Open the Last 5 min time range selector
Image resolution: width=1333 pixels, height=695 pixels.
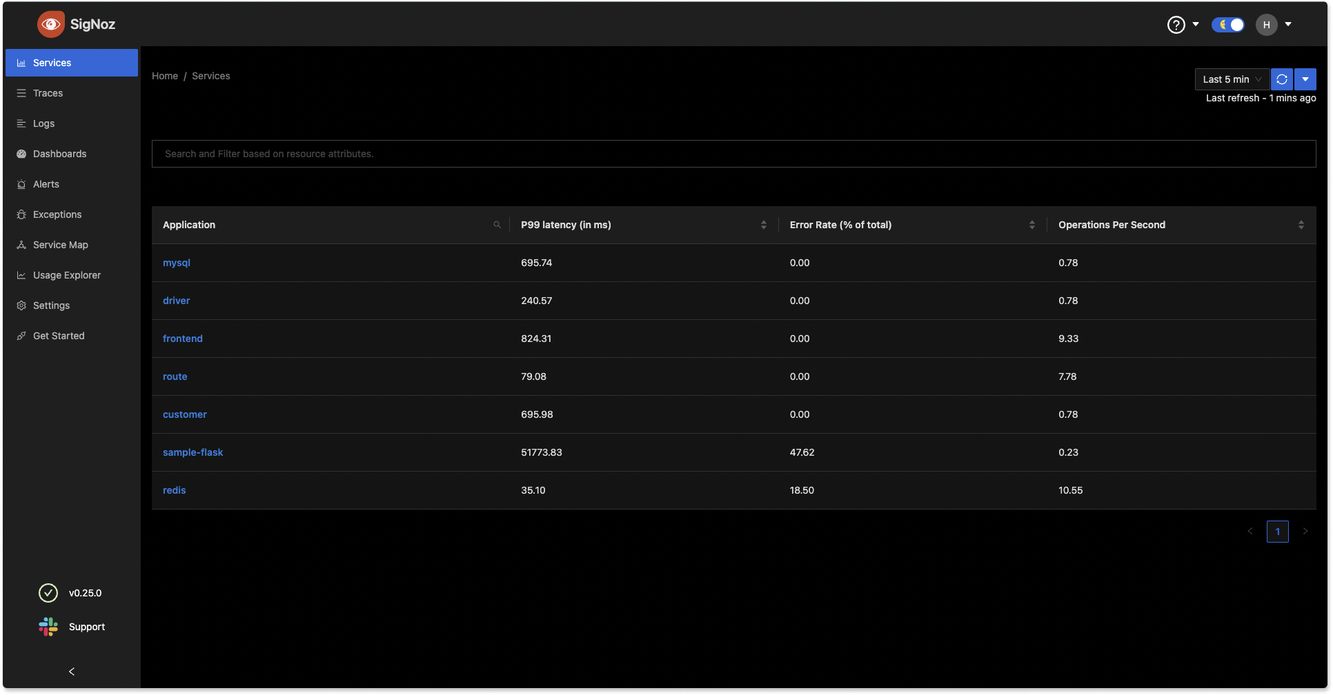tap(1232, 79)
